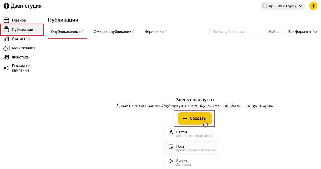Screen dimensions: 321x169
Task: Expand the Кристина Рудик account menu
Action: (x=301, y=6)
